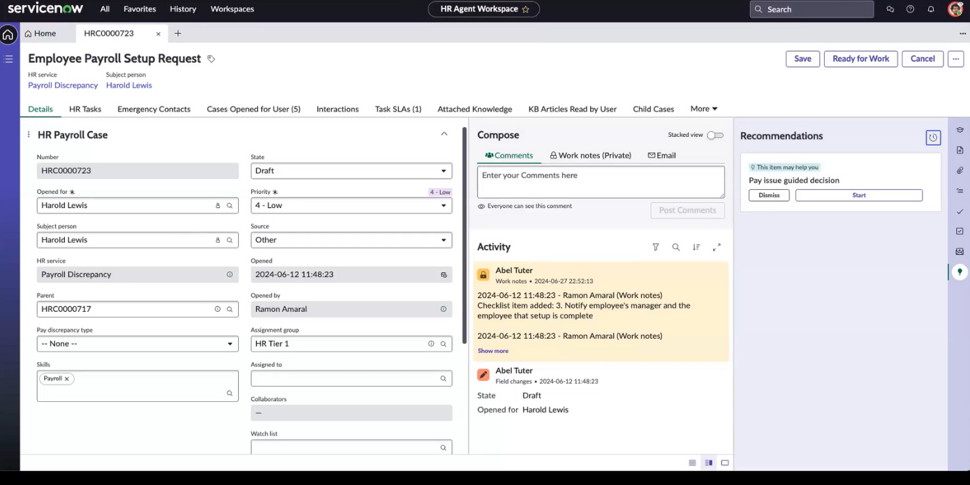
Task: Open the All menu
Action: point(105,9)
